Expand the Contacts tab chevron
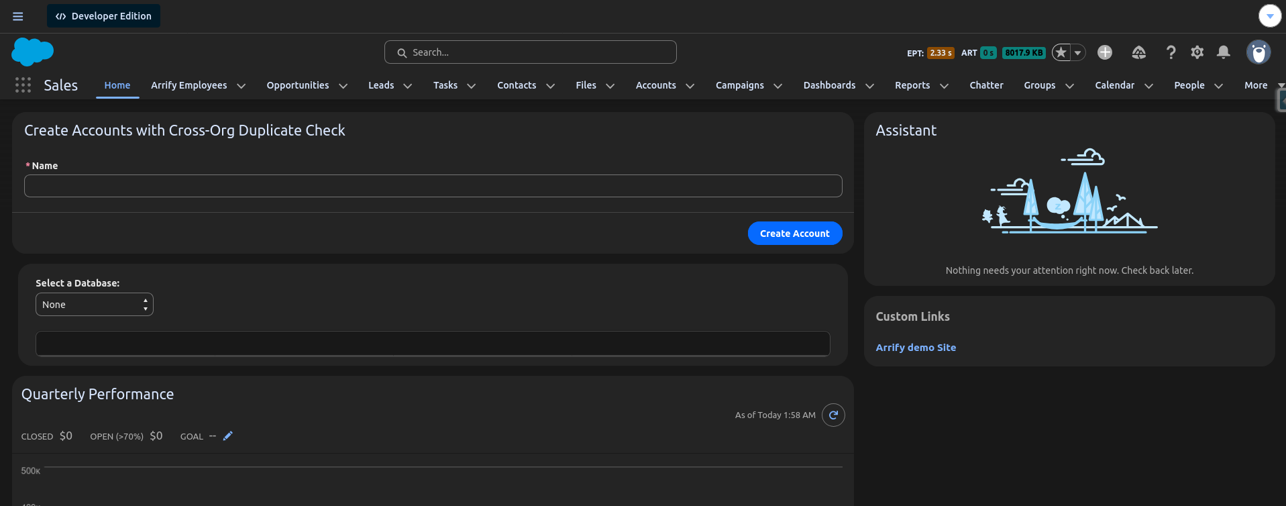This screenshot has width=1286, height=506. coord(551,86)
